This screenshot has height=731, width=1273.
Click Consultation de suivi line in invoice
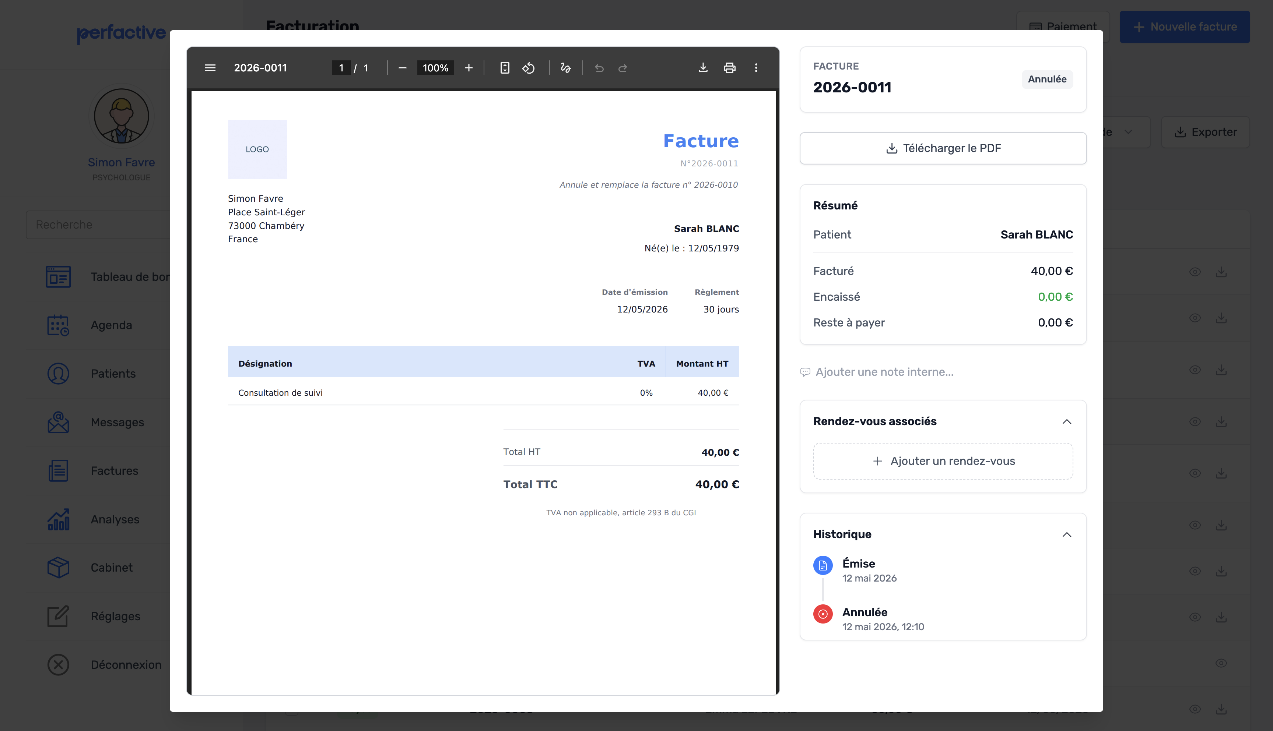(x=483, y=393)
